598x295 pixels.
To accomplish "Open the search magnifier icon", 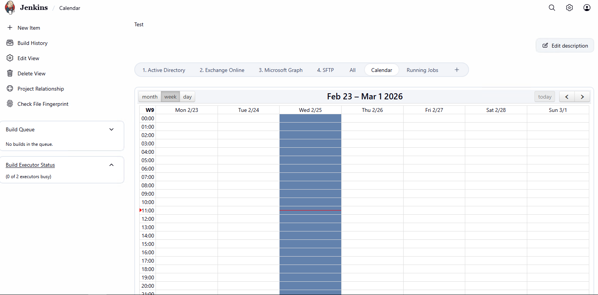I will click(x=552, y=8).
